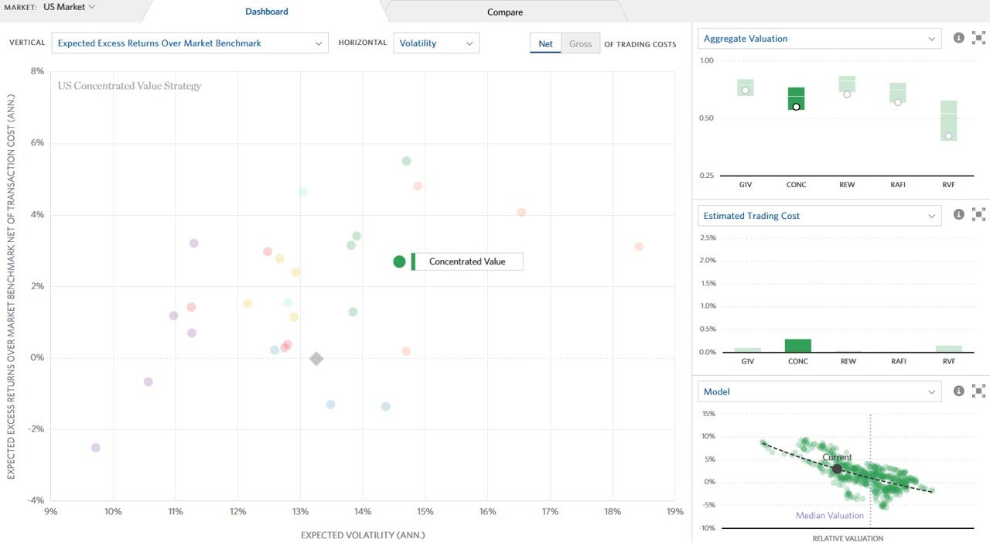Click the CONC box in Aggregate Valuation chart
990x543 pixels.
tap(796, 98)
